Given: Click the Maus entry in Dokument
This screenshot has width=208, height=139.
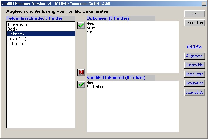Looking at the screenshot, I should tap(90, 31).
